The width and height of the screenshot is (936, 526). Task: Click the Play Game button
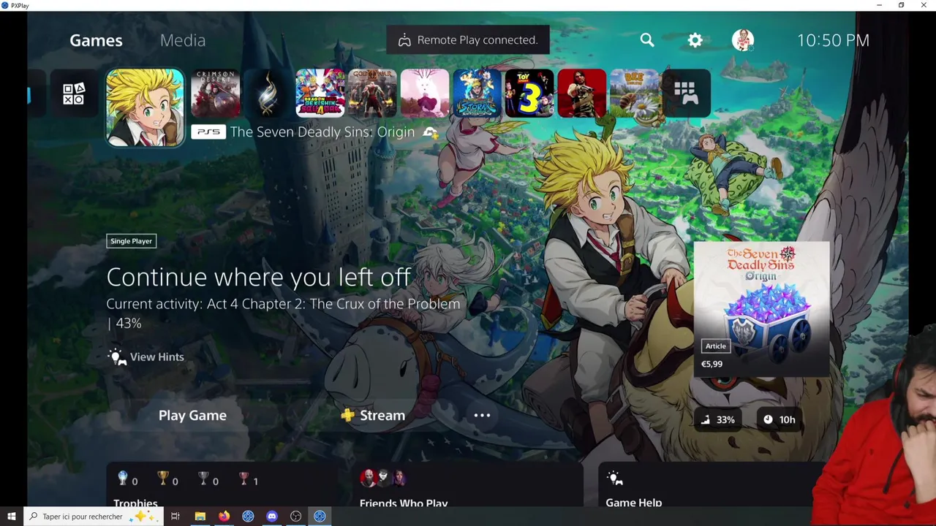[192, 415]
